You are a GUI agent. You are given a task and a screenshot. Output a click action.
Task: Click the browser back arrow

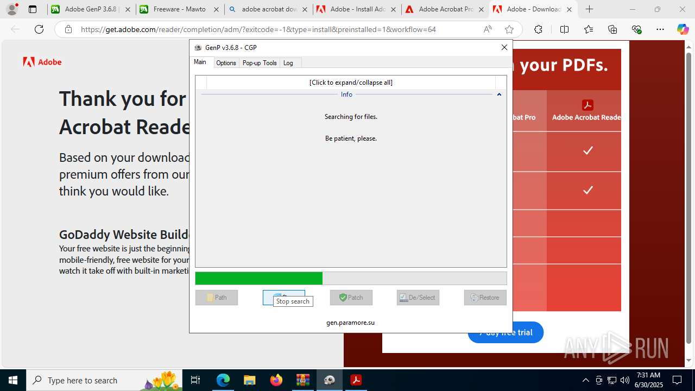point(15,29)
